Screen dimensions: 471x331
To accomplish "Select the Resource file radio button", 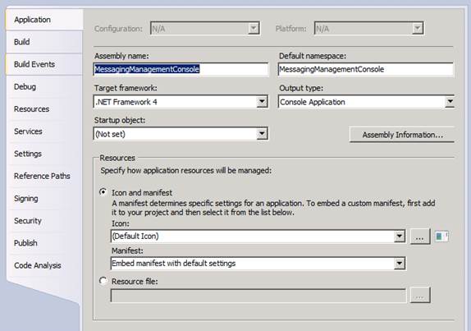I will [x=103, y=281].
